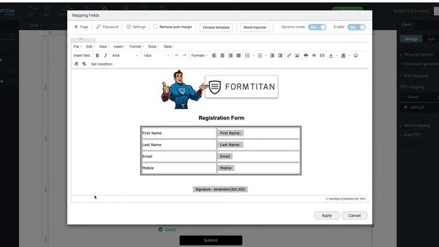Apply background highlight color
The width and height of the screenshot is (439, 247).
click(343, 56)
